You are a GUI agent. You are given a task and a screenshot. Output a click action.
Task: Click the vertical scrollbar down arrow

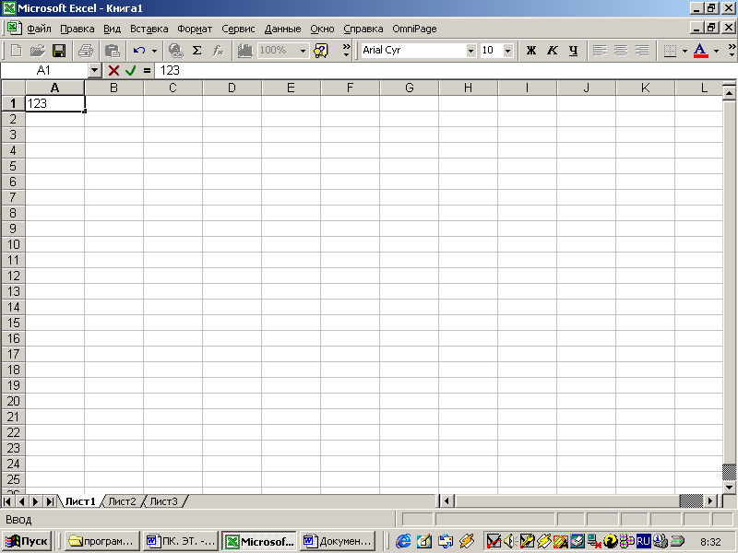click(729, 488)
